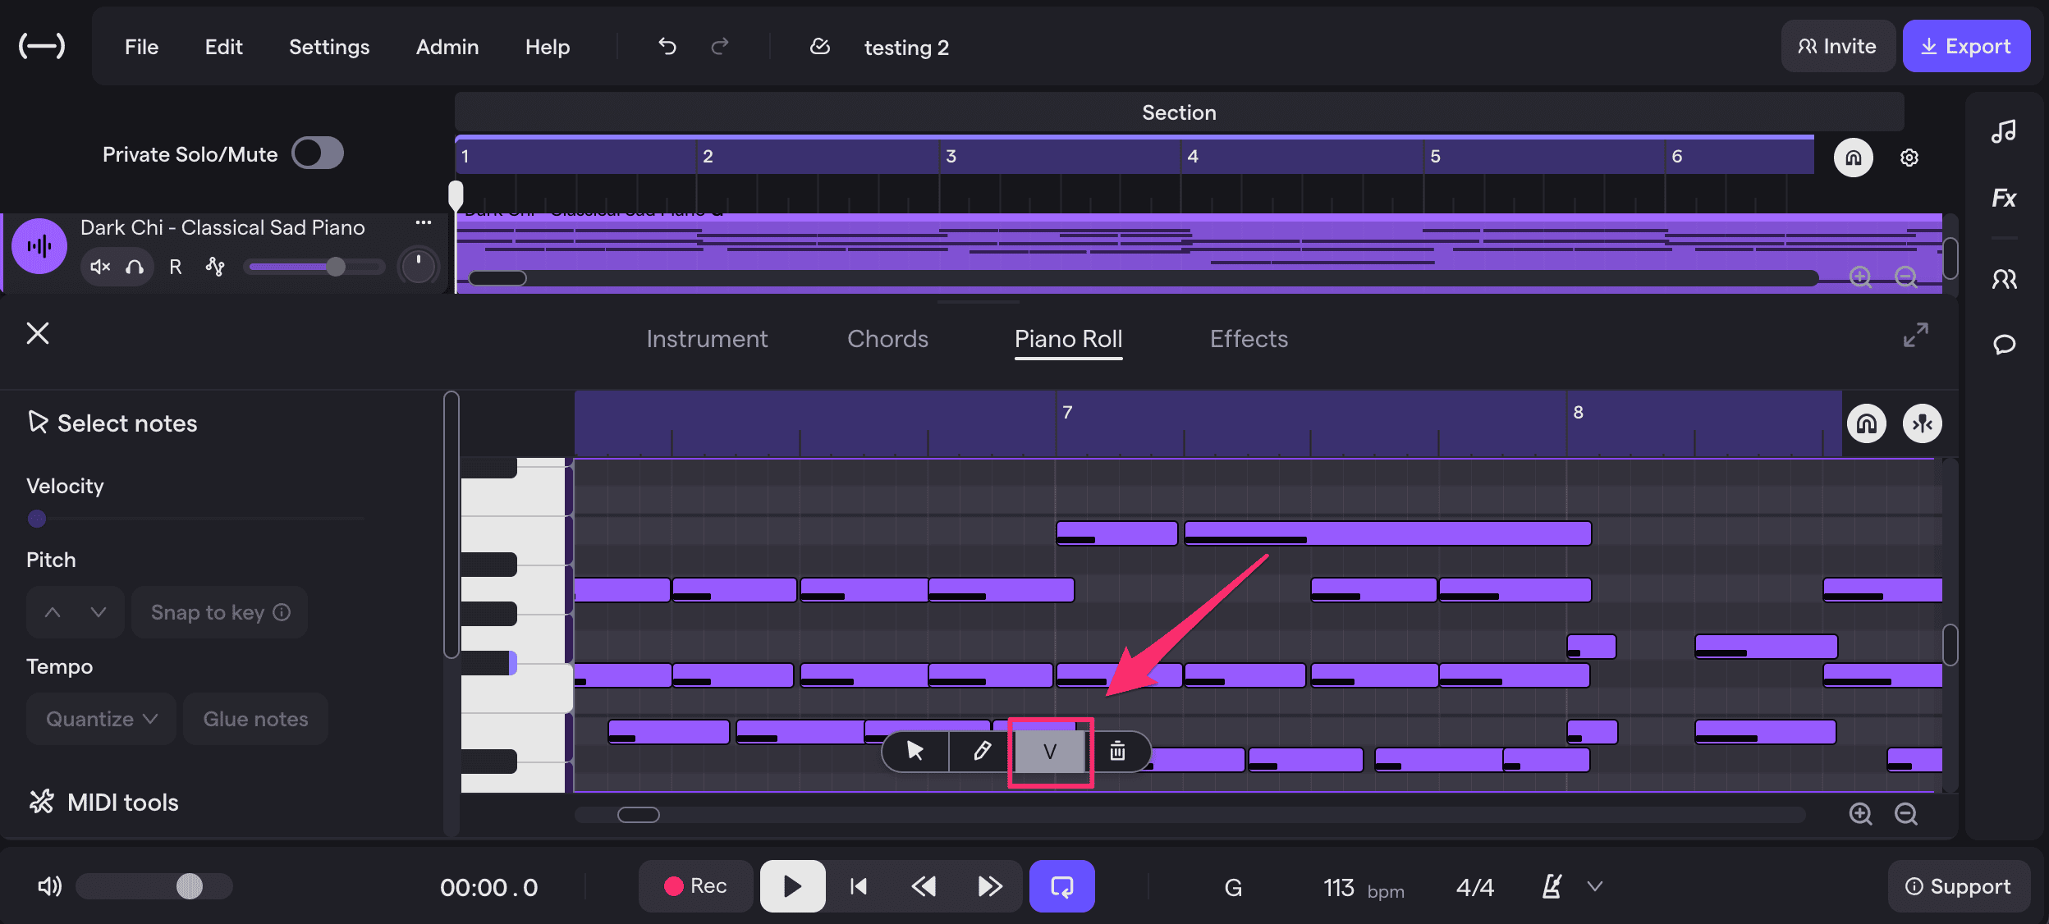
Task: Close the editor panel with X
Action: (38, 333)
